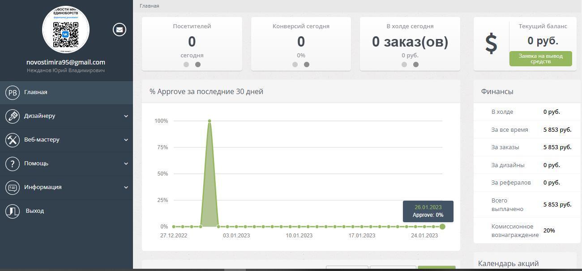Select the first dot under Конверсий сегодня card

(295, 64)
